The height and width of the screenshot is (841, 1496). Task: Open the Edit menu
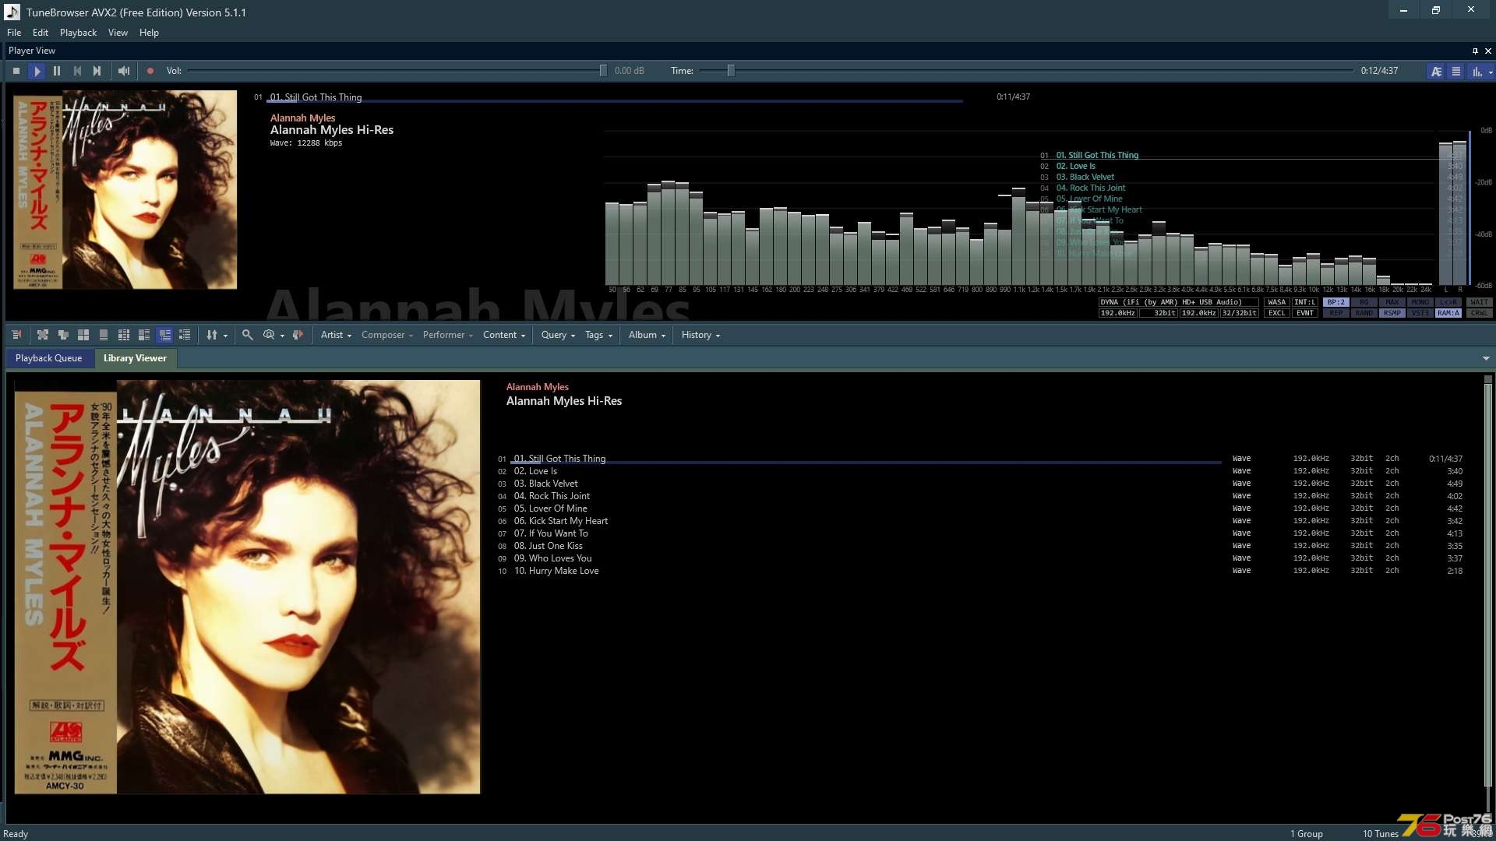pyautogui.click(x=41, y=33)
